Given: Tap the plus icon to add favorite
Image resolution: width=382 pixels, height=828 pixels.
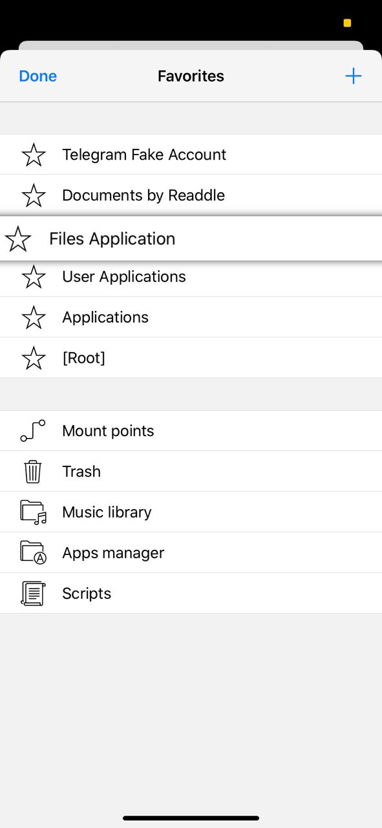Looking at the screenshot, I should point(353,76).
